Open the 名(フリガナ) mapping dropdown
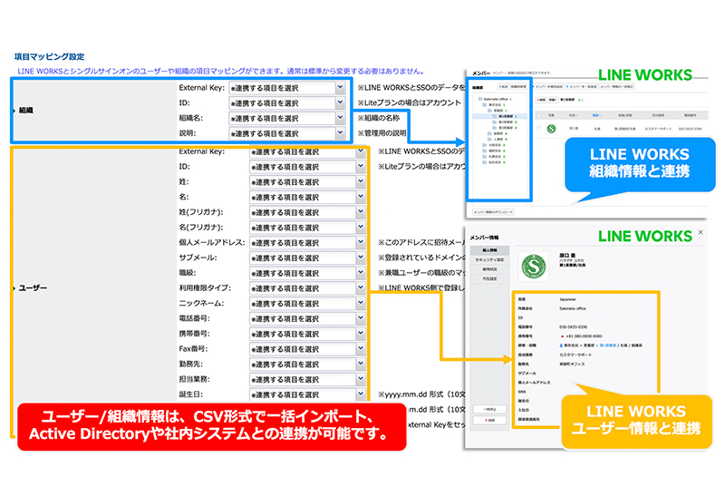 click(307, 229)
